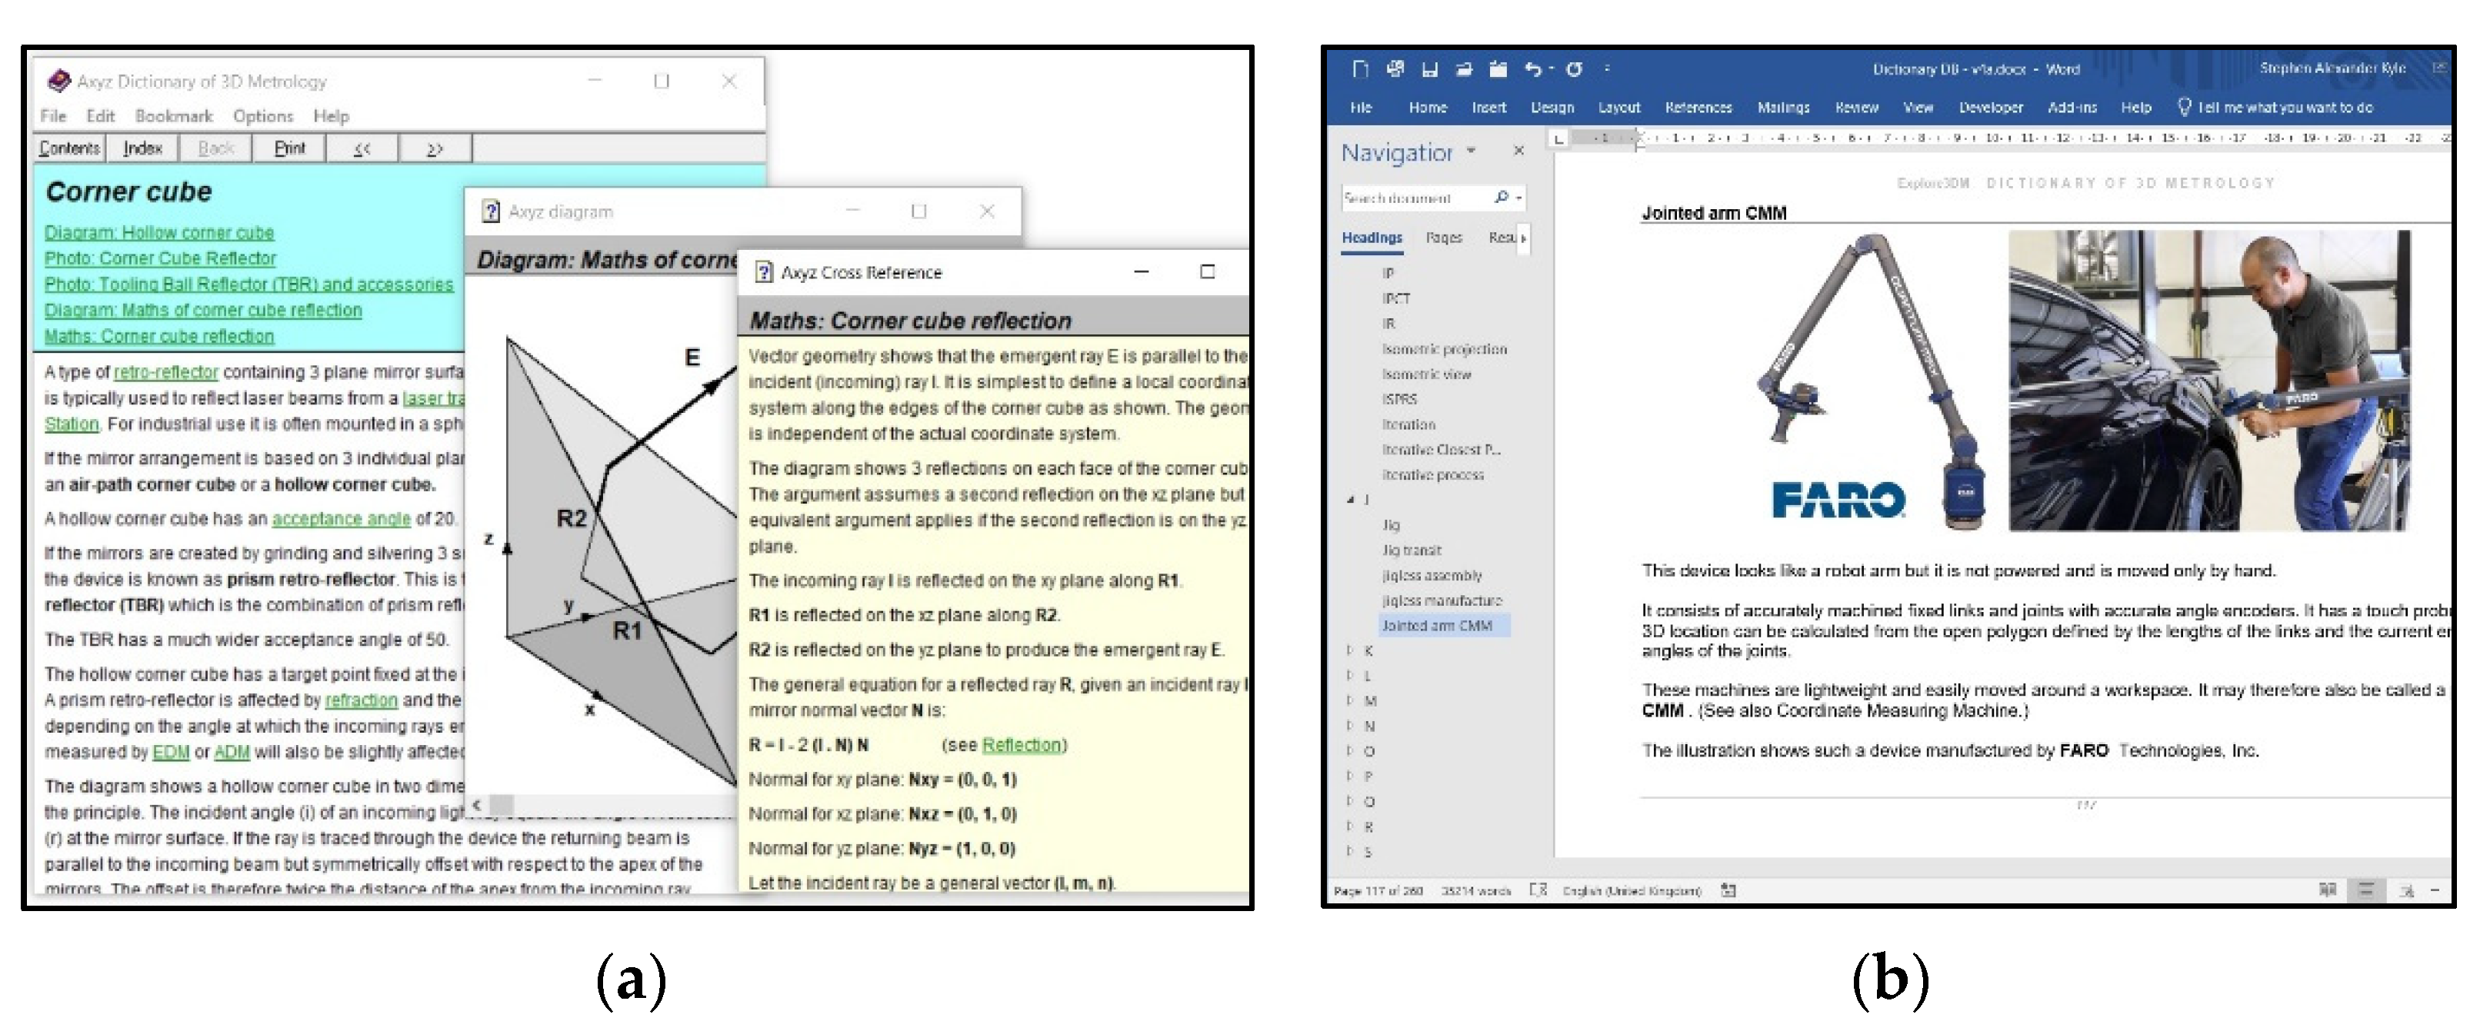The height and width of the screenshot is (1031, 2480).
Task: Click the Redo/Repeat icon in Word
Action: [x=1574, y=69]
